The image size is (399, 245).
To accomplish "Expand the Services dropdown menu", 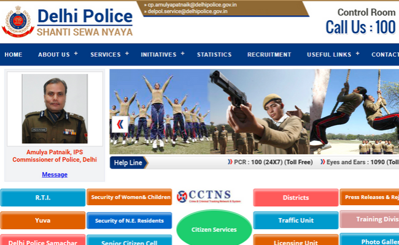I will (x=109, y=55).
